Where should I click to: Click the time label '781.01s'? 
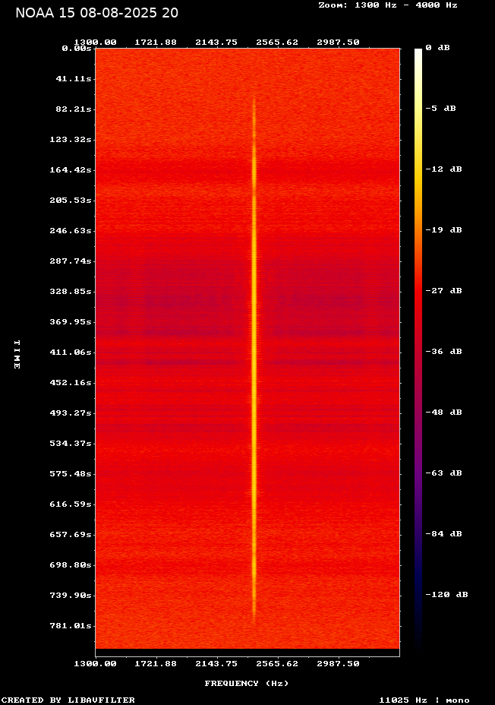(71, 626)
